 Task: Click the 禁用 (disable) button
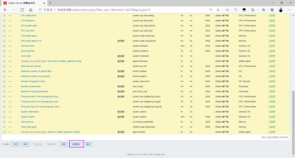(25, 144)
